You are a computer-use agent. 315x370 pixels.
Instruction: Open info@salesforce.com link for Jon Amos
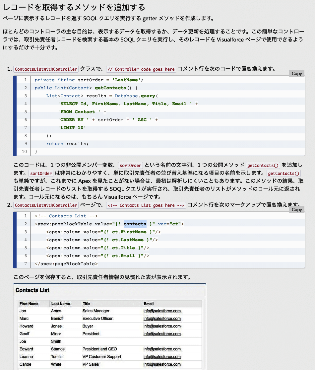[162, 311]
